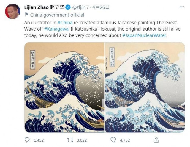Open the 4月26日 tweet timestamp

101,7
